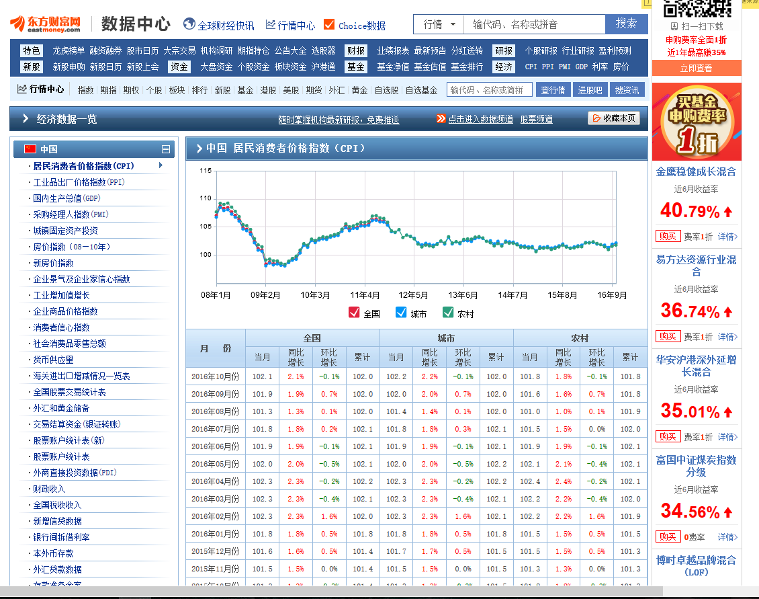The height and width of the screenshot is (599, 759).
Task: Open the 财报 menu category
Action: pos(356,50)
